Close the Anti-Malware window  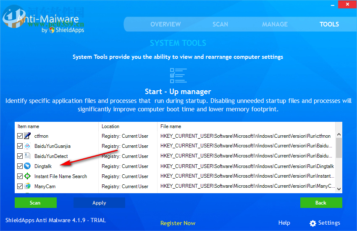click(x=347, y=4)
